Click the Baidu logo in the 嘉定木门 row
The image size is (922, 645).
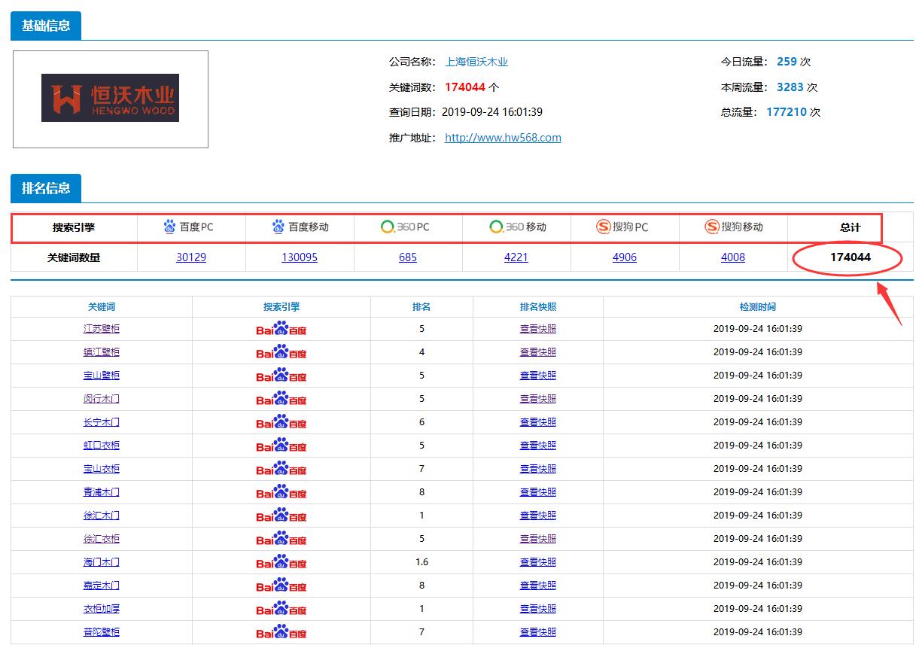click(281, 586)
